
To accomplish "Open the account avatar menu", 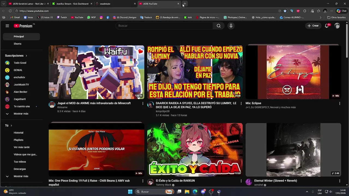I will coord(337,26).
